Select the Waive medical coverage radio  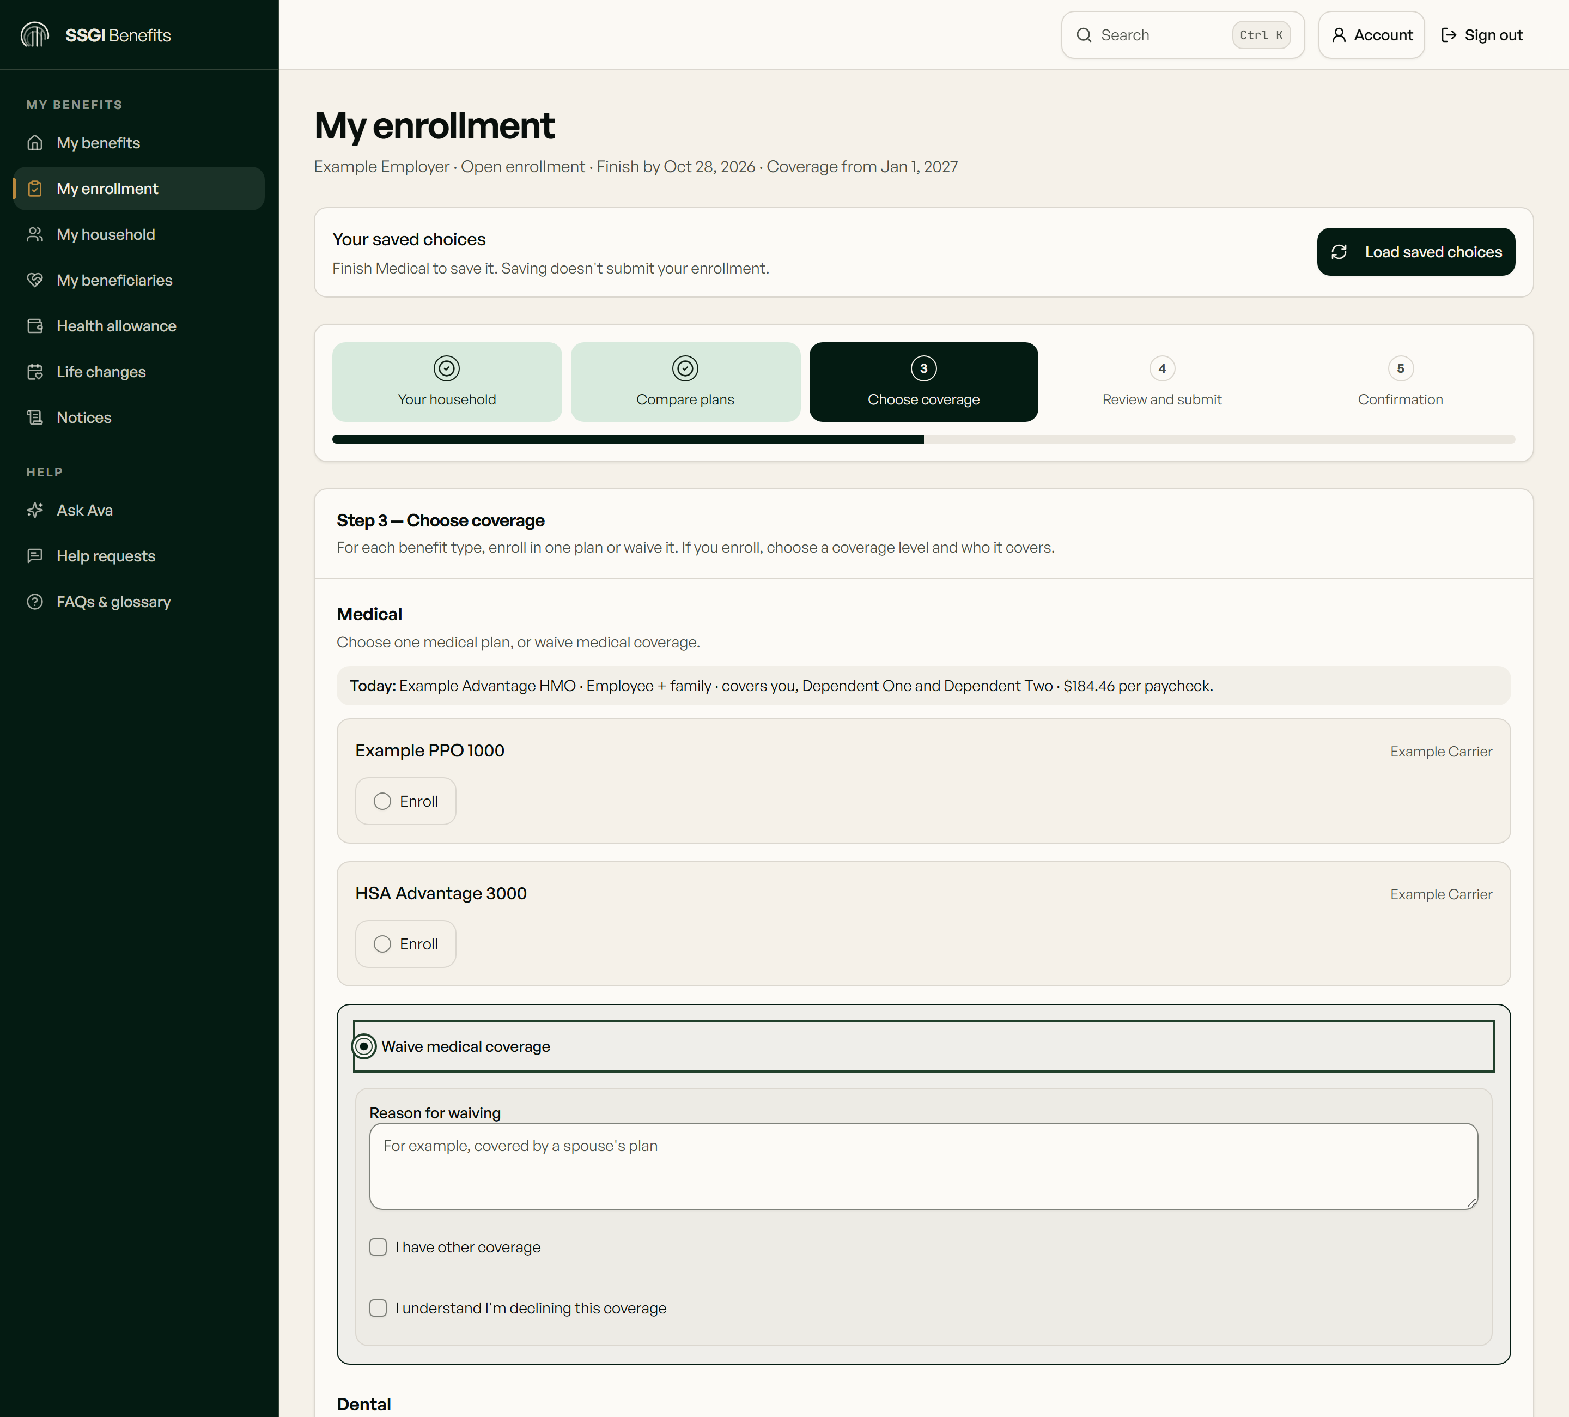[364, 1046]
